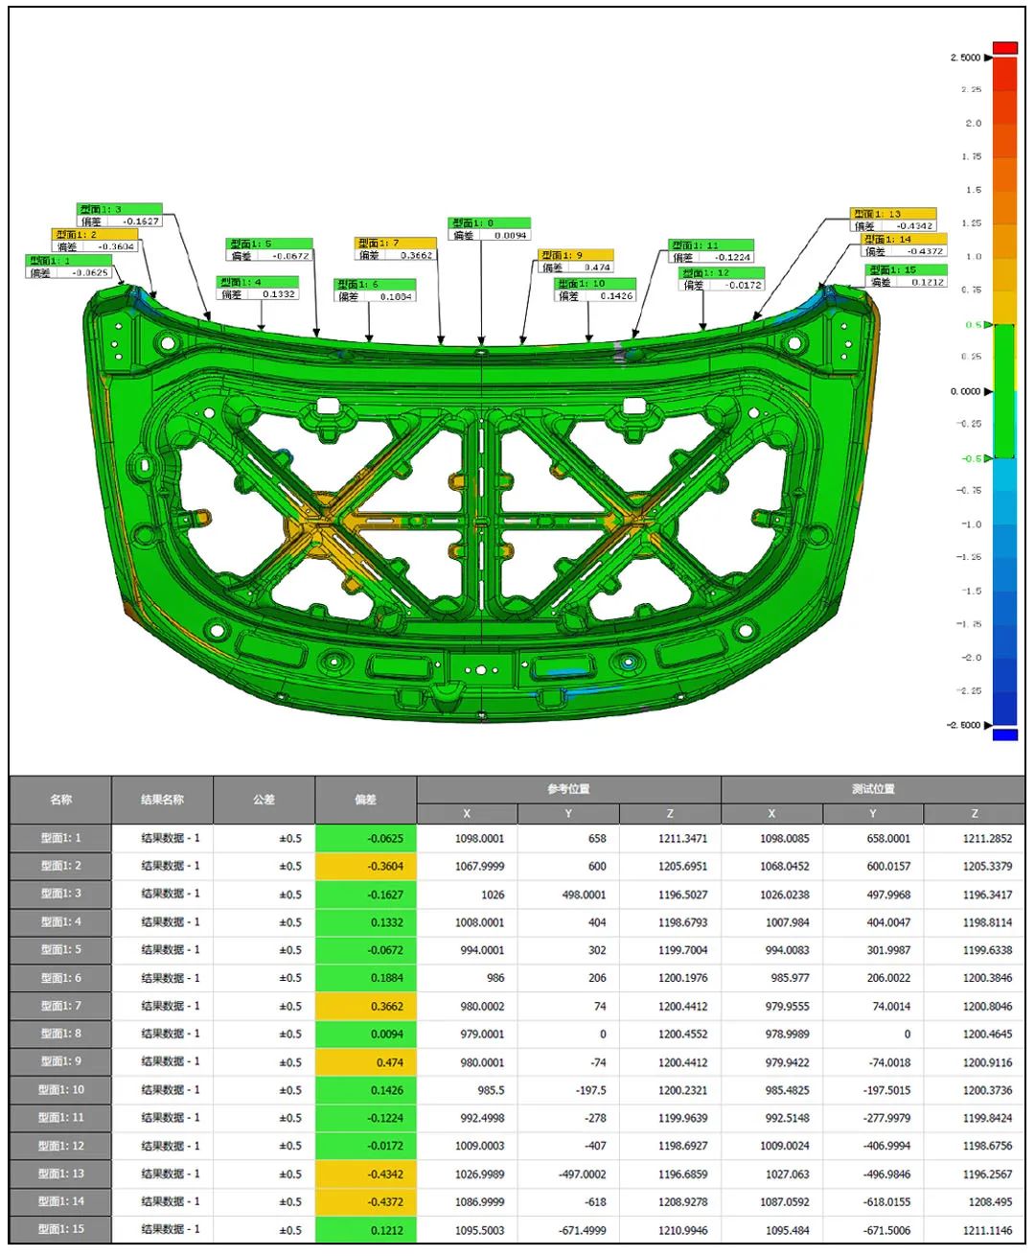The height and width of the screenshot is (1256, 1035).
Task: Click test Z value 1208.495
Action: 990,1201
